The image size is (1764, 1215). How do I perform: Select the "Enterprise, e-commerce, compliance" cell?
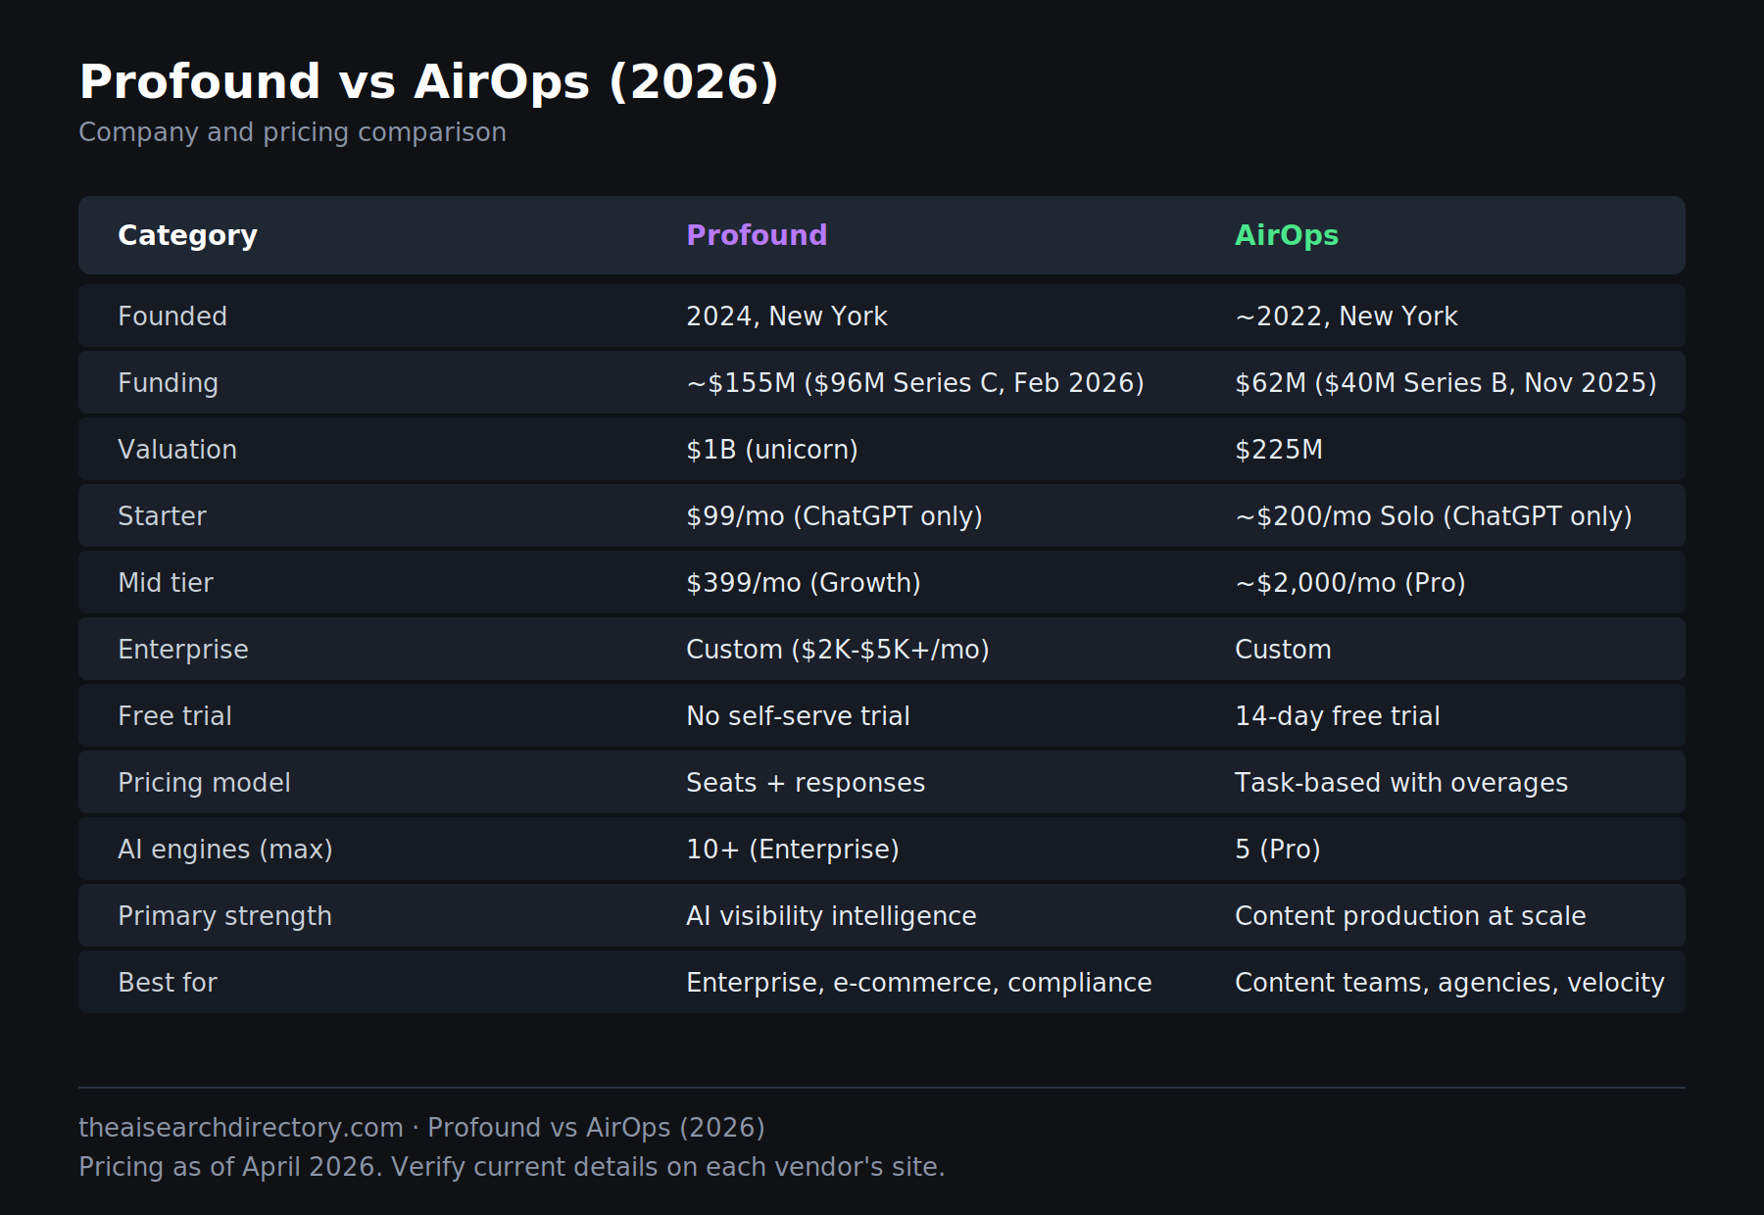coord(918,983)
